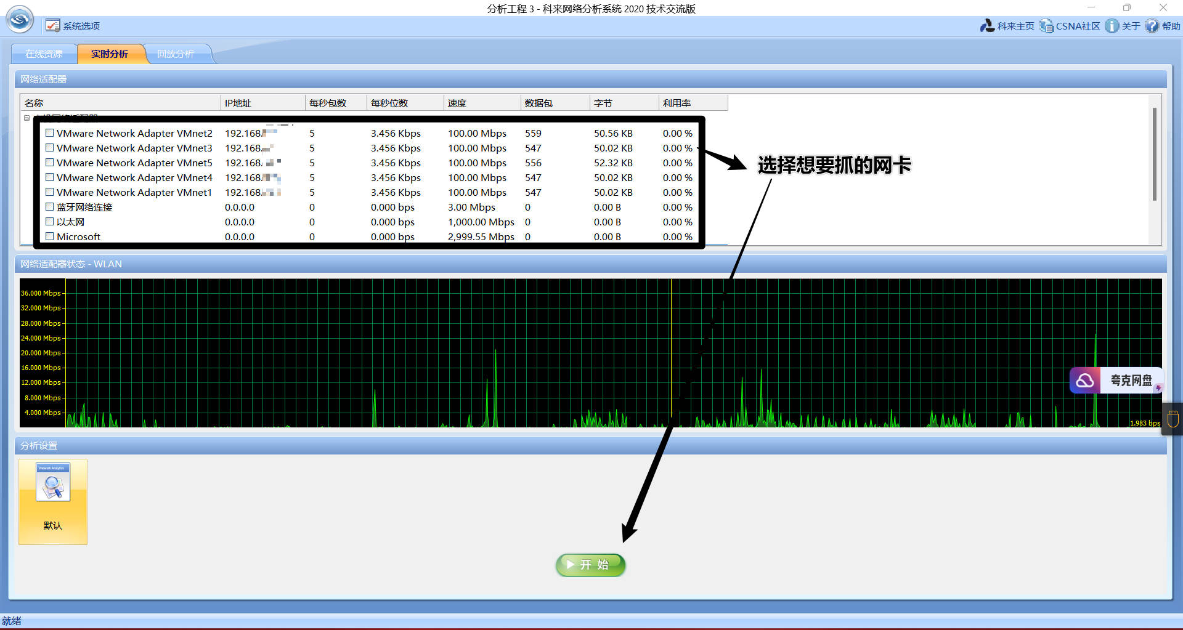Select the 默认 analysis profile
1183x630 pixels.
53,502
